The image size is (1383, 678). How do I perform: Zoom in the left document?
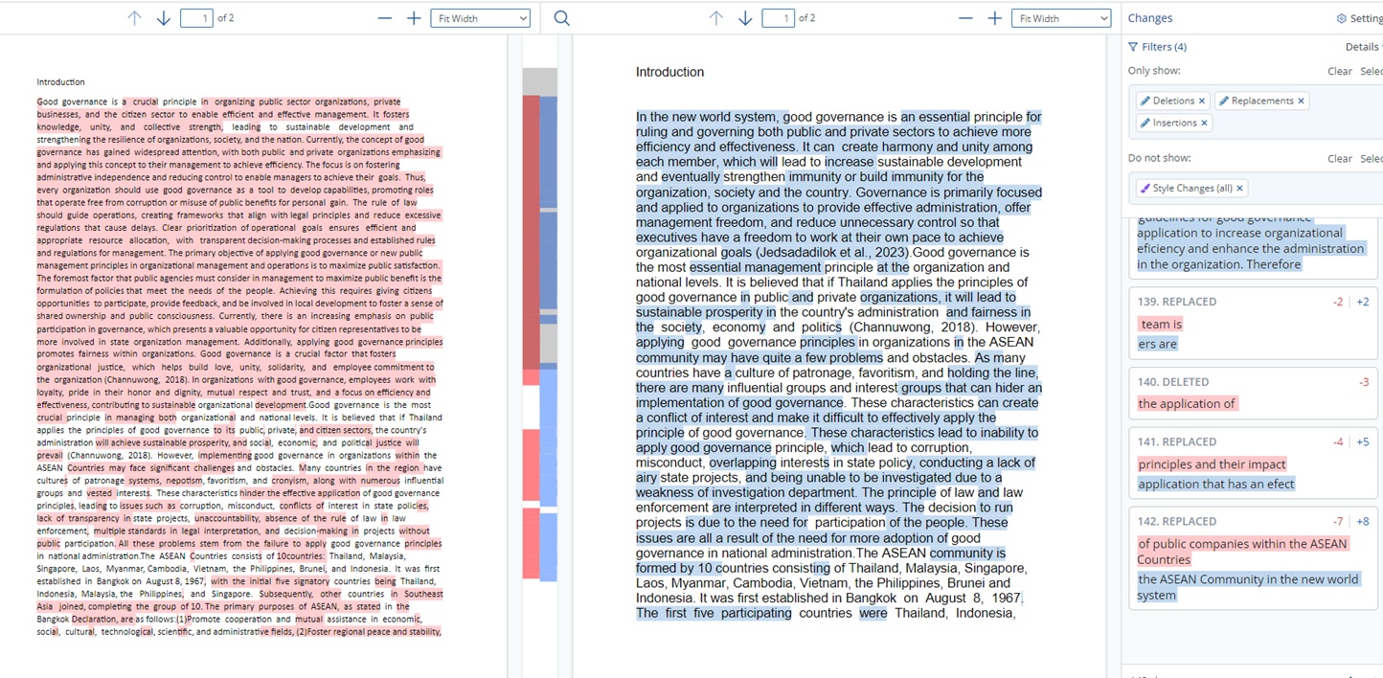[414, 18]
